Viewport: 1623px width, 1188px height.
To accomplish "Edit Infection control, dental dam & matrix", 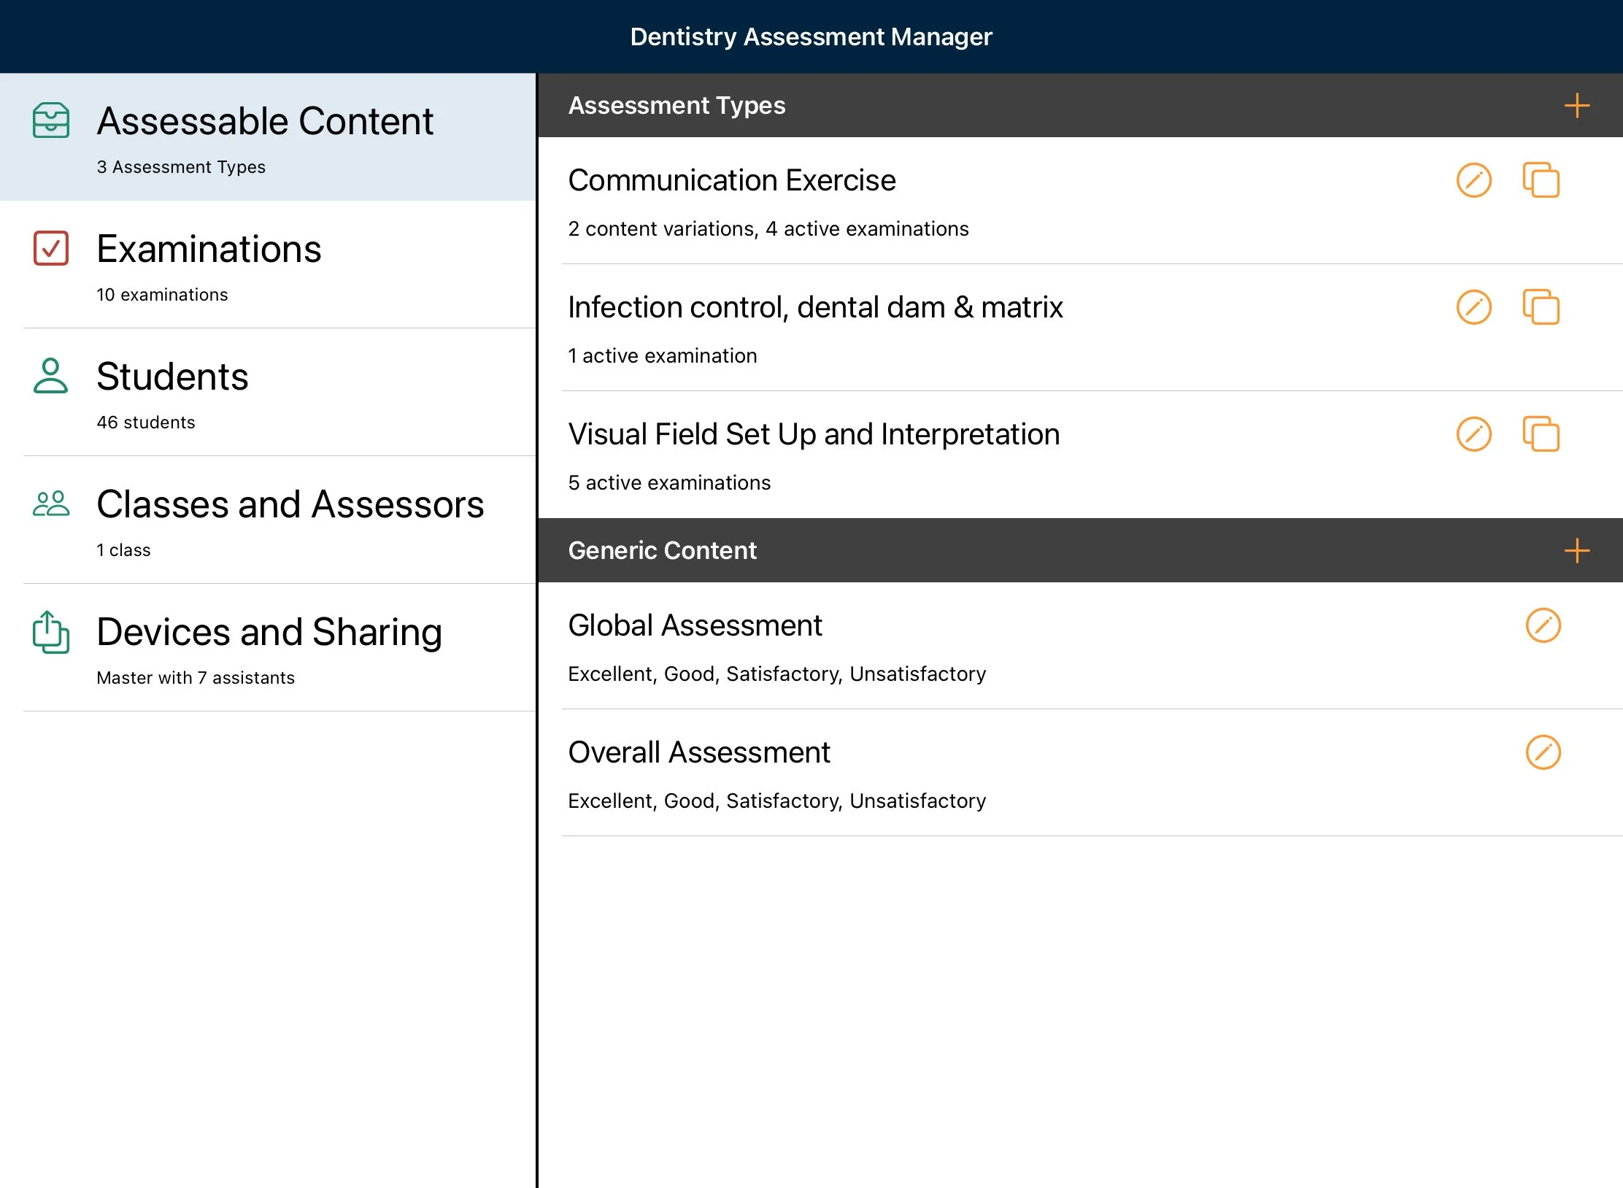I will coord(1473,307).
